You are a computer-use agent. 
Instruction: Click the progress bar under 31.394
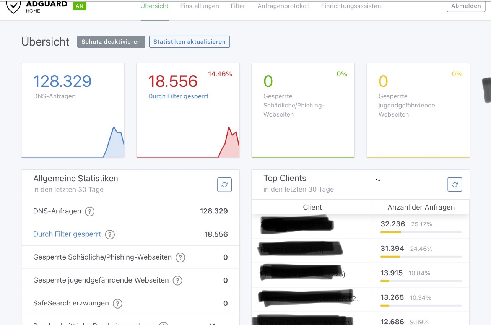[x=421, y=257]
